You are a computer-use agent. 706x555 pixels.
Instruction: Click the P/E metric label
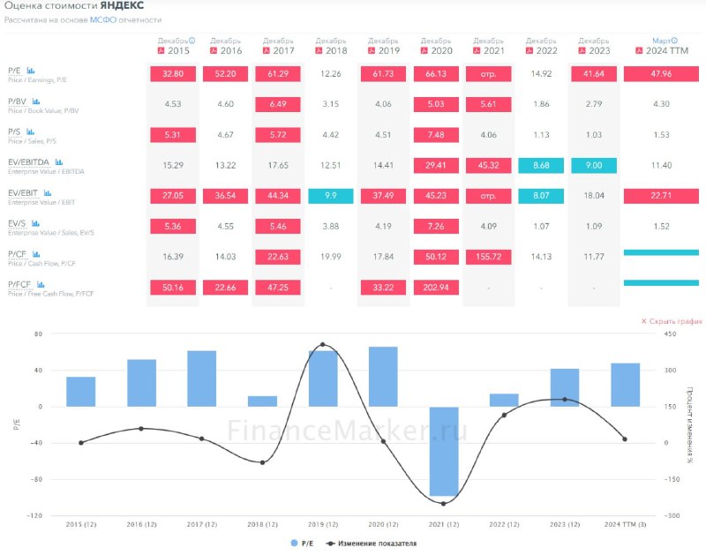pyautogui.click(x=14, y=71)
